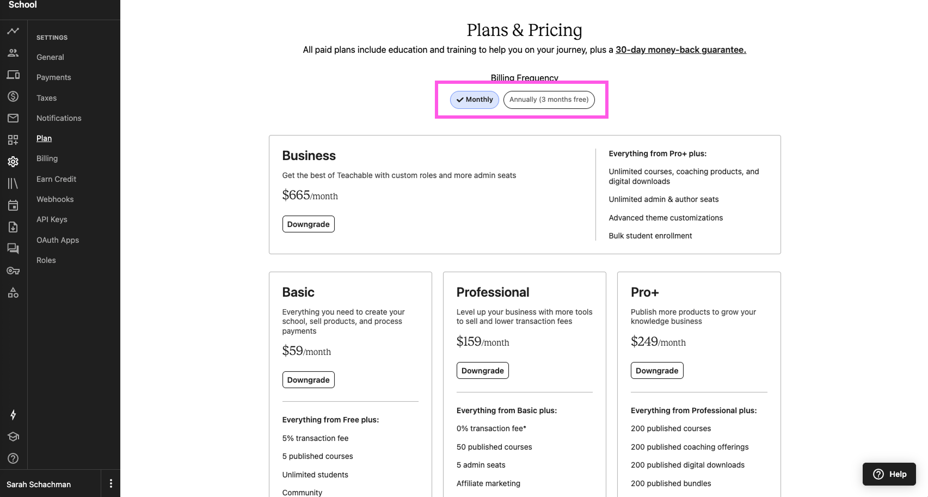Go to Billing settings page
The height and width of the screenshot is (497, 928).
[47, 158]
